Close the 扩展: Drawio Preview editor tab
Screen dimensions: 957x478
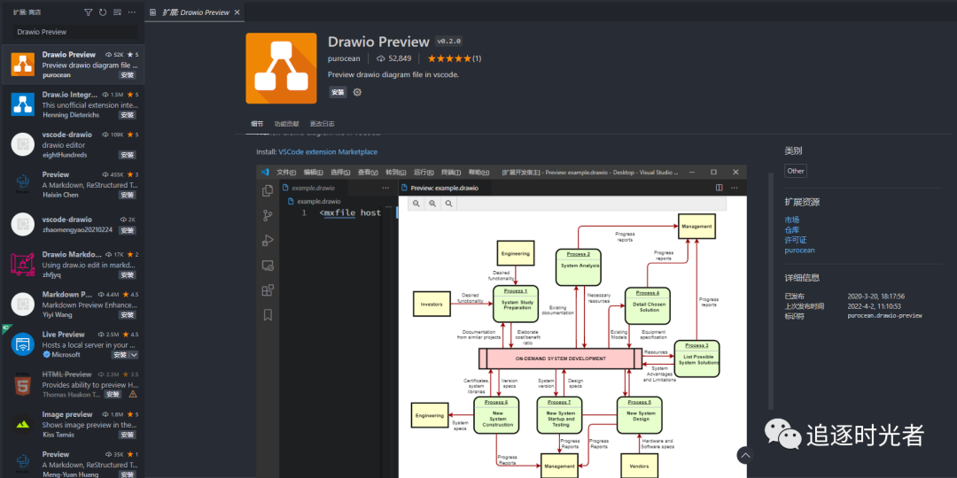tap(237, 12)
